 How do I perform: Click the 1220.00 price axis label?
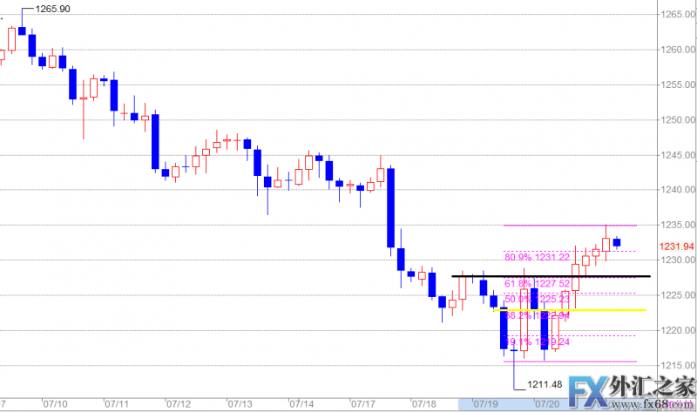click(678, 330)
